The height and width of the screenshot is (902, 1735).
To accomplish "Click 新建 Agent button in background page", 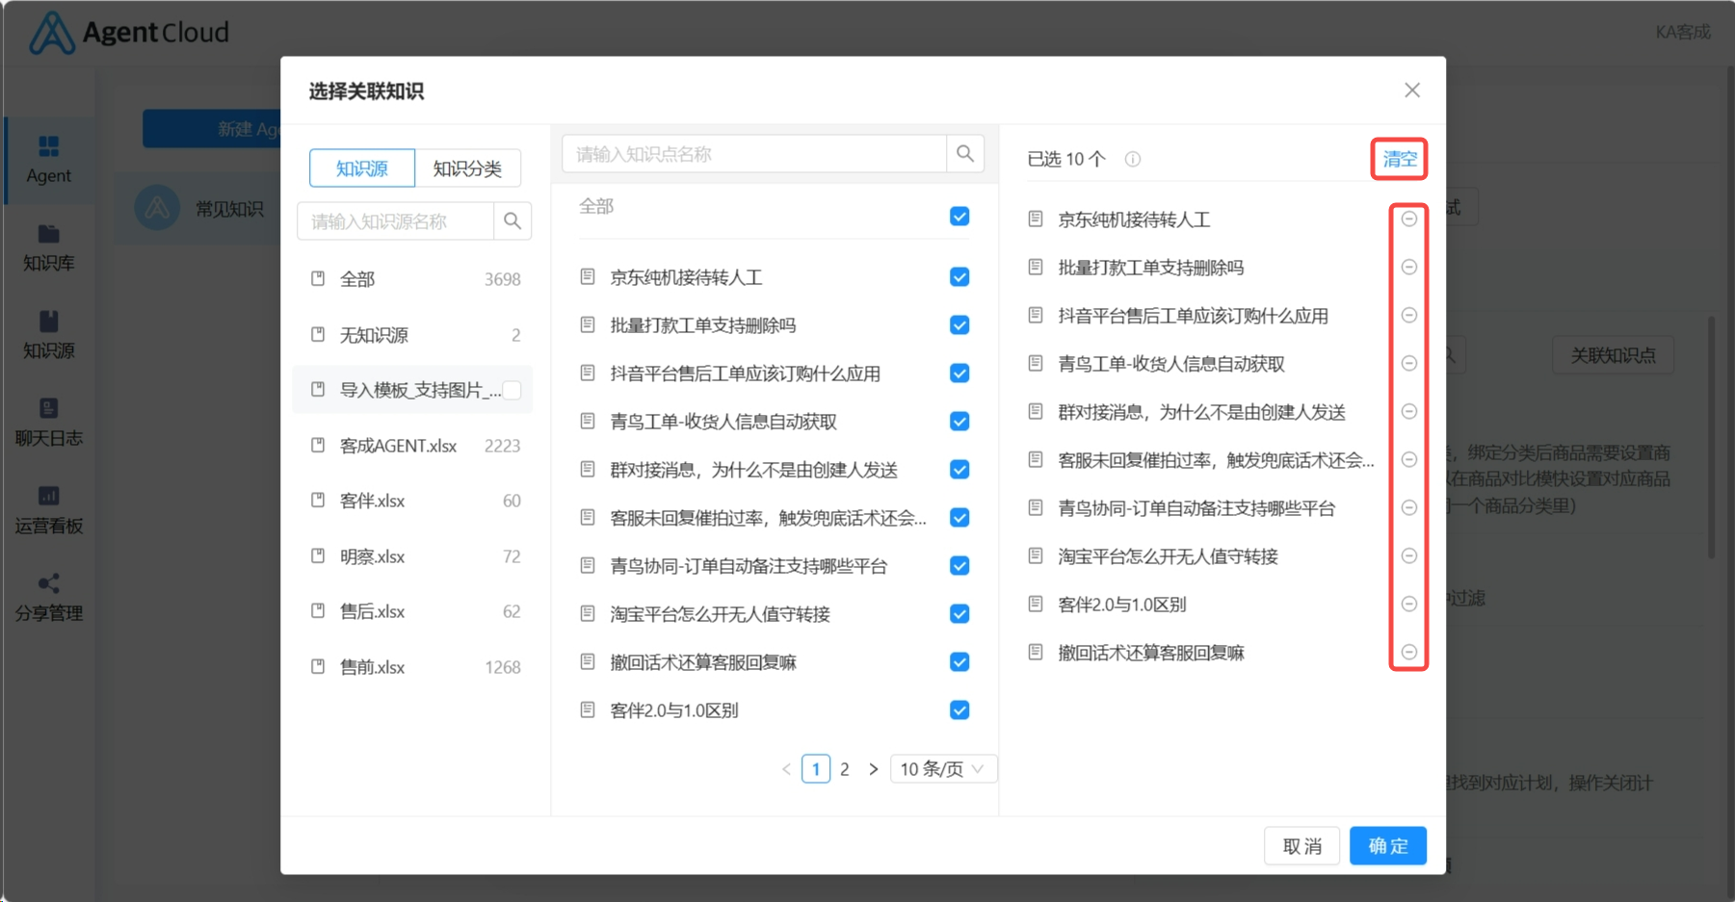I will tap(213, 129).
